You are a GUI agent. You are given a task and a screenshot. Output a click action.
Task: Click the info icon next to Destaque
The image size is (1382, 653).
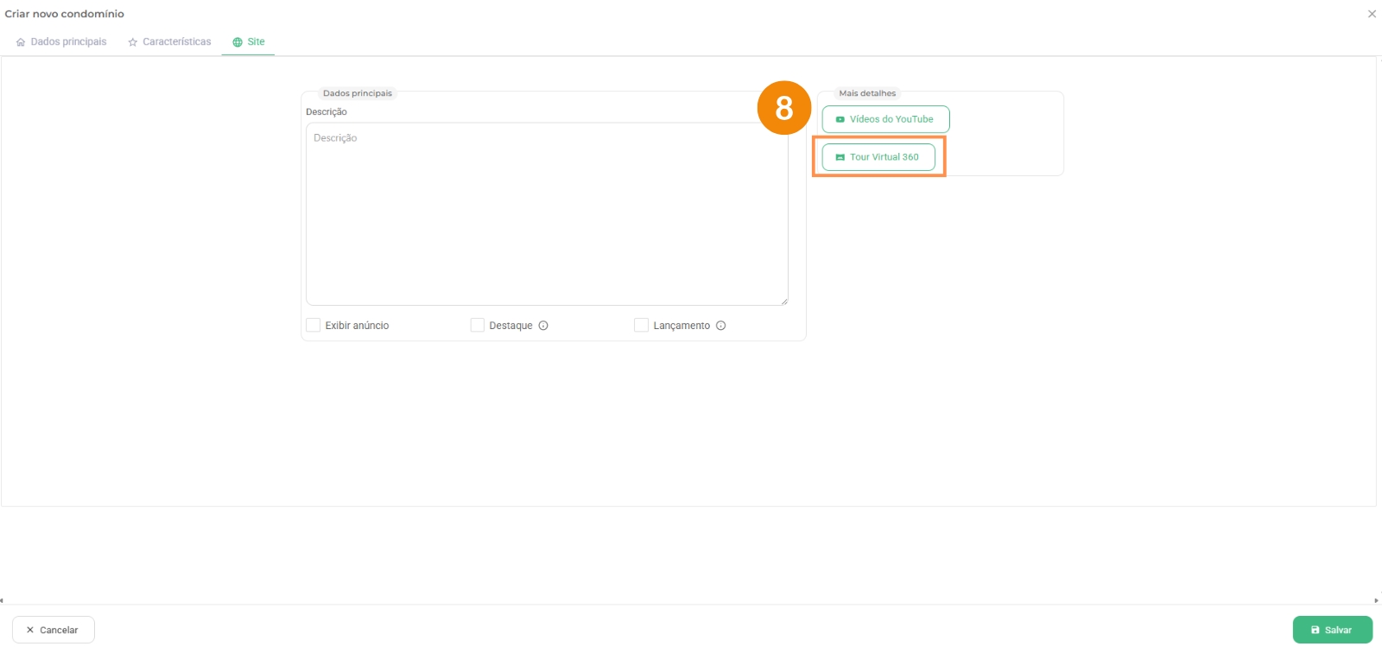click(x=543, y=326)
